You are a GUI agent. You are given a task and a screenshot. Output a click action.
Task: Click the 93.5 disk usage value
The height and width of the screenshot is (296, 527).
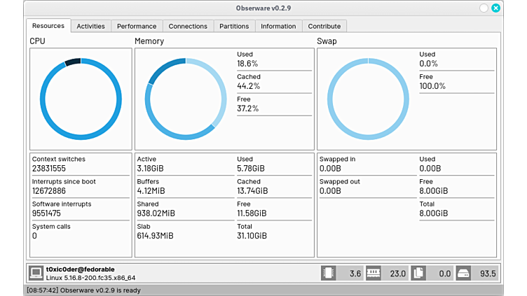[x=487, y=274]
